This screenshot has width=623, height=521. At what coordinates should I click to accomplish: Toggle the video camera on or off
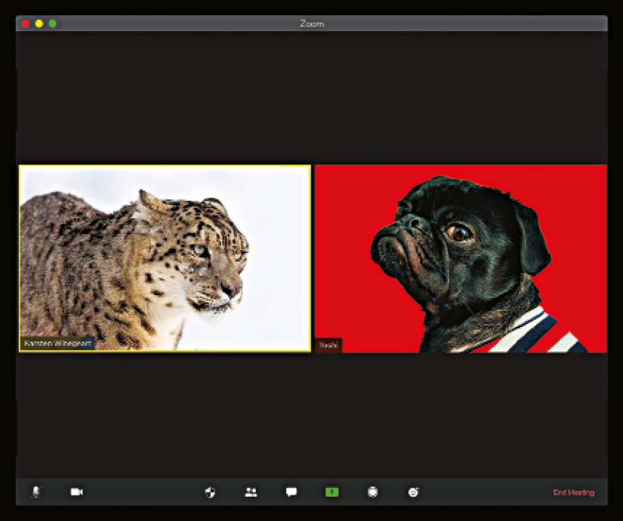point(76,492)
